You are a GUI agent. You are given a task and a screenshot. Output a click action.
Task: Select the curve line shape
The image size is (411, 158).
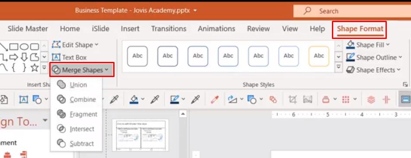pos(3,68)
